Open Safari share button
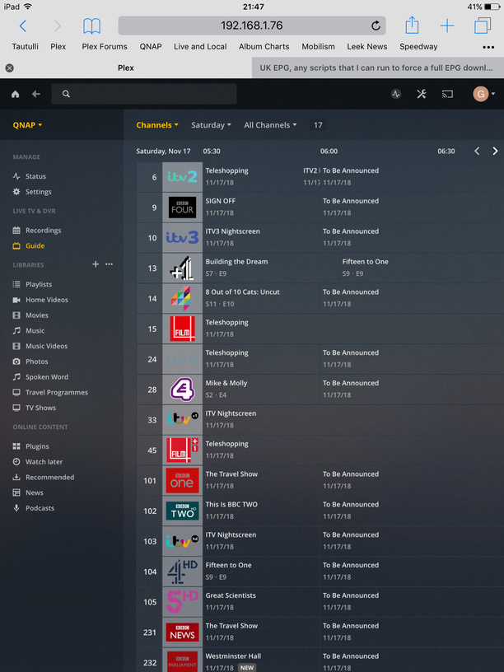 pos(412,25)
